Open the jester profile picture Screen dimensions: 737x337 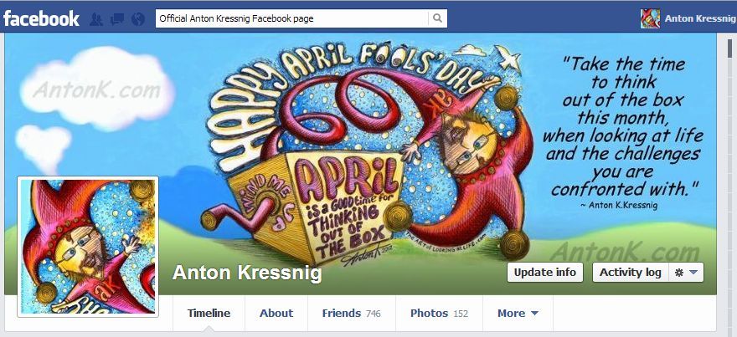click(88, 247)
